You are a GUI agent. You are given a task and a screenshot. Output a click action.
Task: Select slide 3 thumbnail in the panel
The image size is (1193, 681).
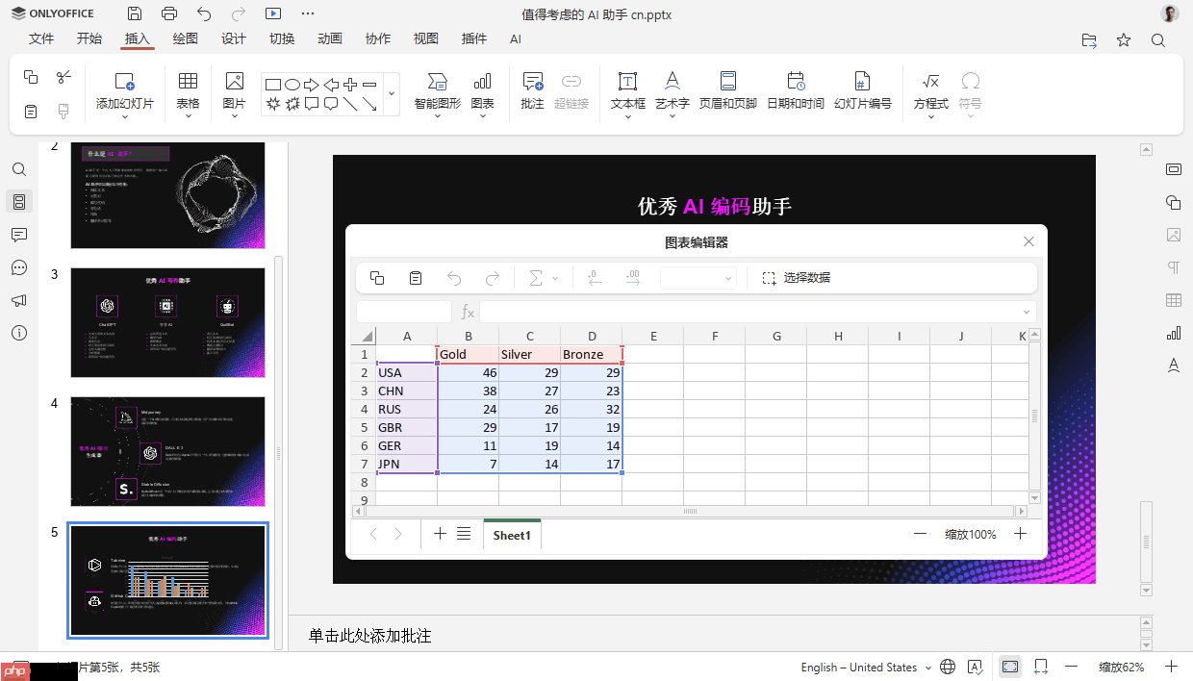point(167,322)
